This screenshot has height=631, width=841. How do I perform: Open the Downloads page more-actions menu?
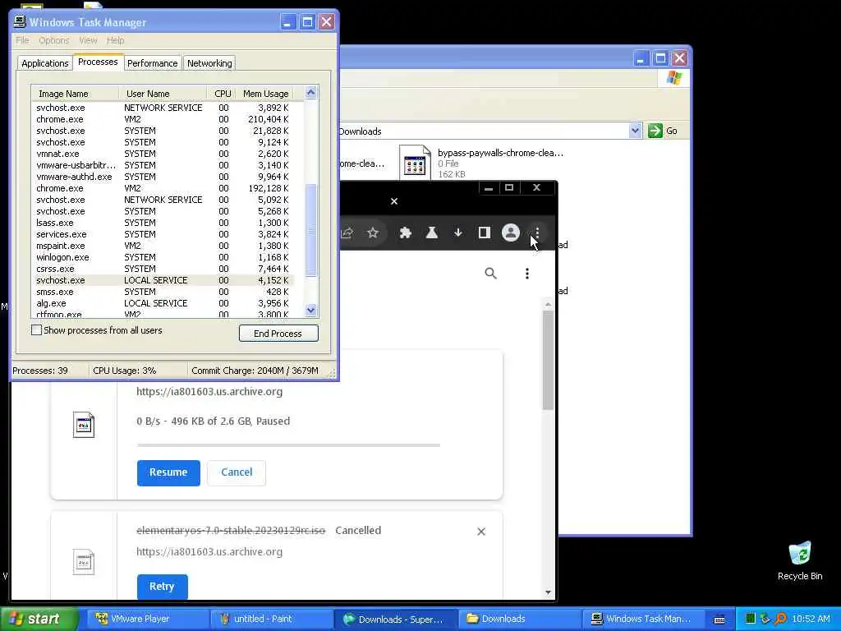pos(527,274)
